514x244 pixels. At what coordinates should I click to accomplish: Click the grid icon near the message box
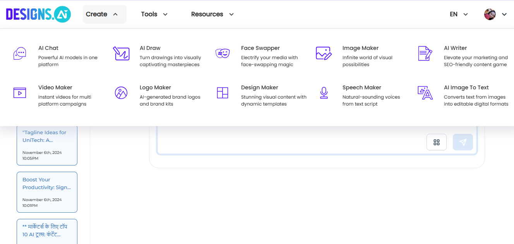pyautogui.click(x=437, y=142)
